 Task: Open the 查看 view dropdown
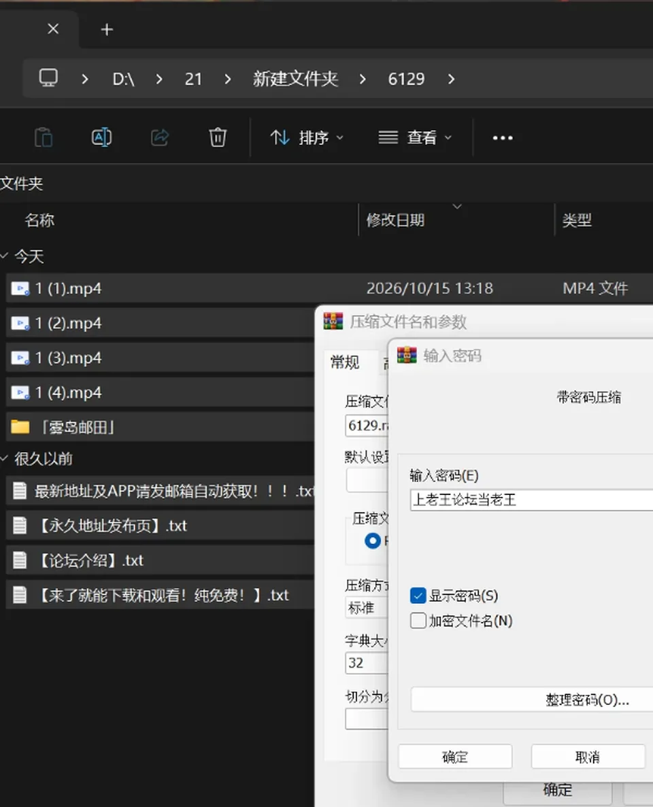pos(415,137)
